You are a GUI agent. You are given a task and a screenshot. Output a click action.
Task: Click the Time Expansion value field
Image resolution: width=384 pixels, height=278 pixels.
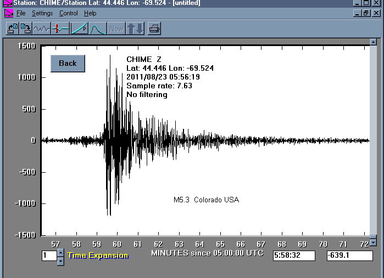[x=48, y=256]
